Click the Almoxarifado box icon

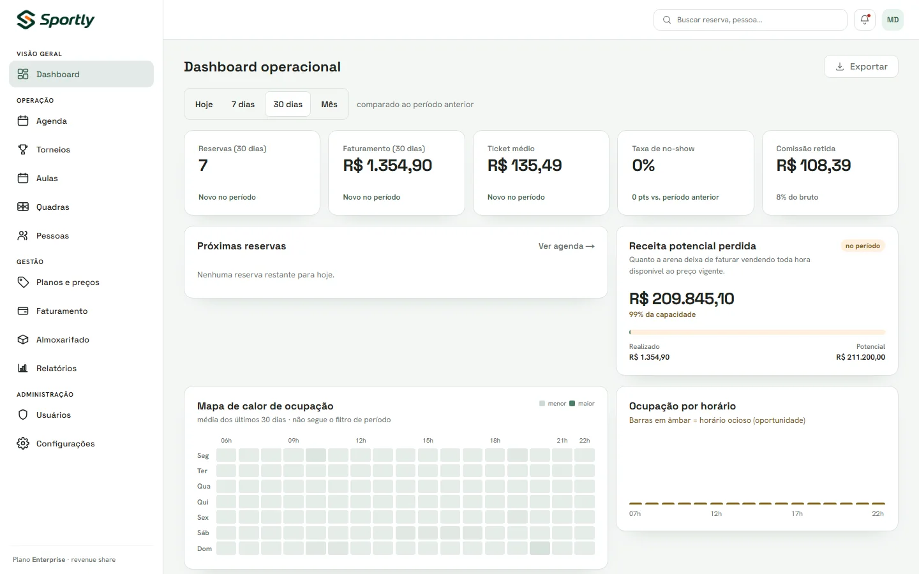tap(23, 339)
